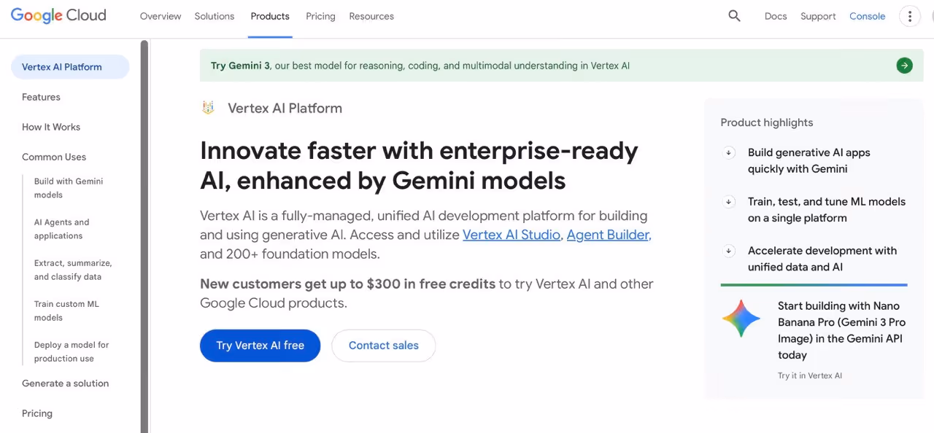Expand the Train, test, and tune ML models highlight
The image size is (934, 433).
[x=729, y=202]
